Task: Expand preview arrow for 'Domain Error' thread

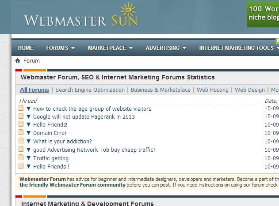Action: coord(29,133)
